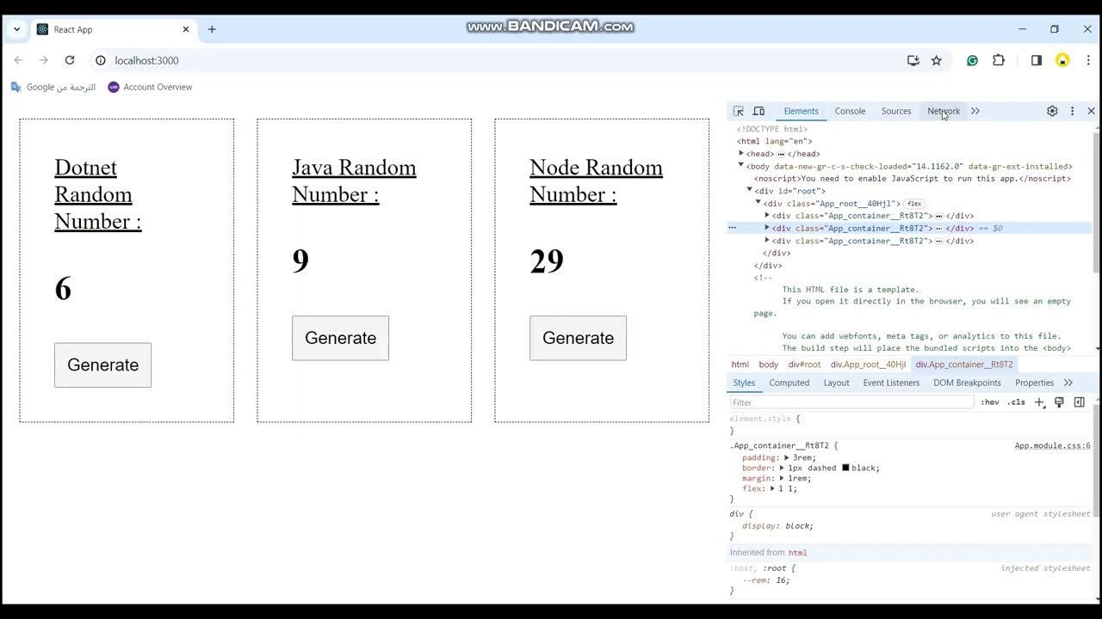Select the div#root breadcrumb

tap(804, 365)
